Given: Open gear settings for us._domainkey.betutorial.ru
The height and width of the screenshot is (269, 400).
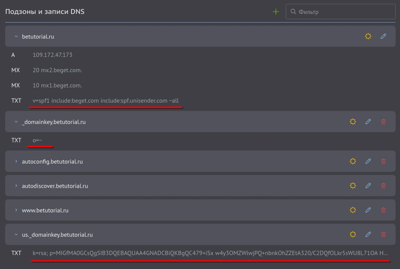Looking at the screenshot, I should coord(353,234).
